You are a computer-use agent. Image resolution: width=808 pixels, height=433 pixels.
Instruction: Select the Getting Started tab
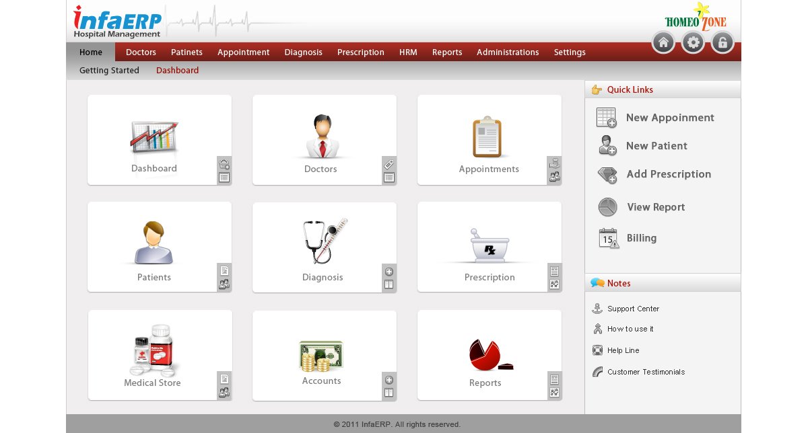109,70
